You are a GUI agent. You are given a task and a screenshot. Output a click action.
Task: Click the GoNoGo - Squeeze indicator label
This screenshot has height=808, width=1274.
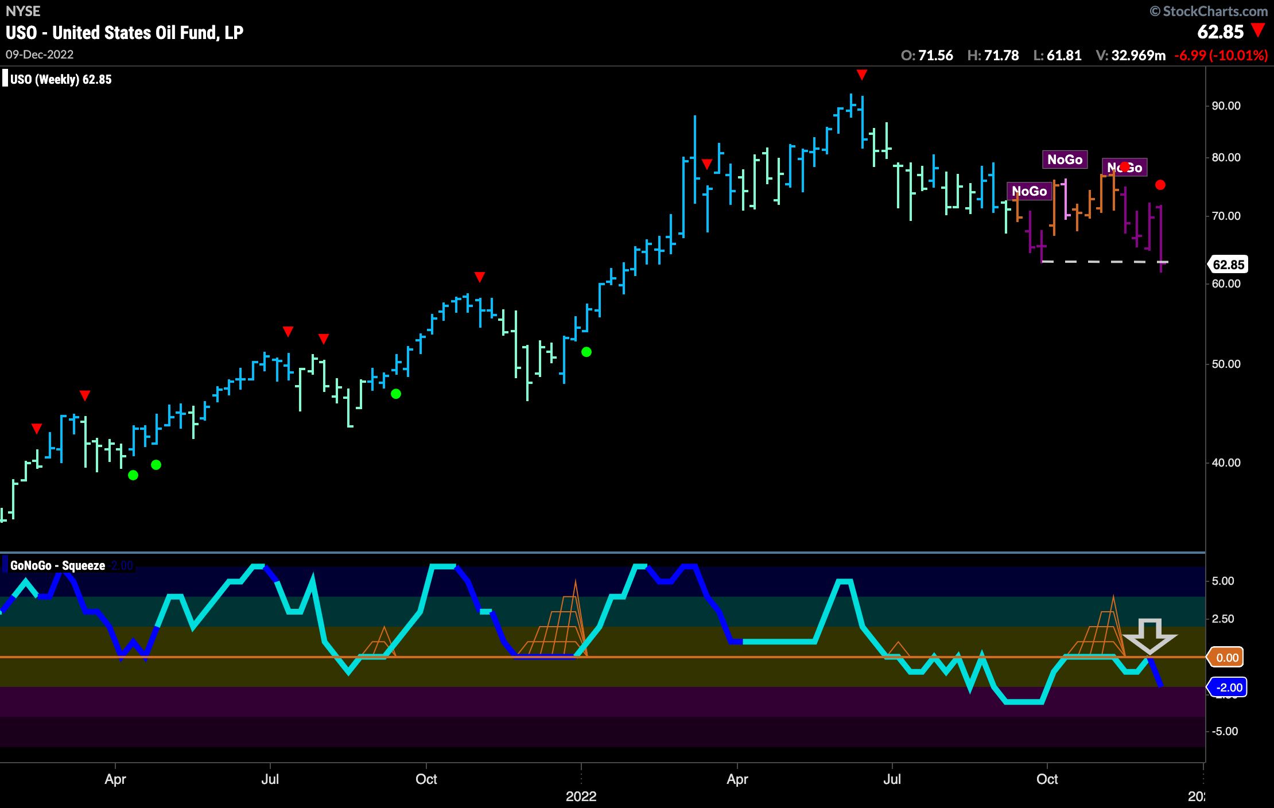(57, 565)
